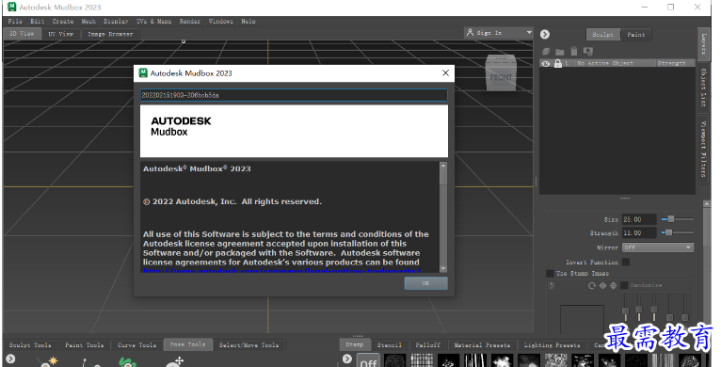
Task: Click the layer lock icon column
Action: pos(558,63)
